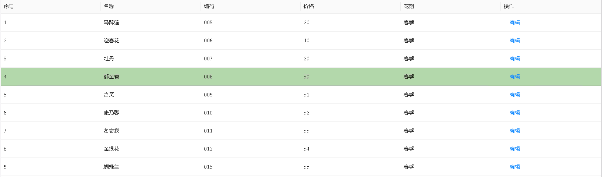
Task: Click the 价格 column header
Action: (309, 6)
